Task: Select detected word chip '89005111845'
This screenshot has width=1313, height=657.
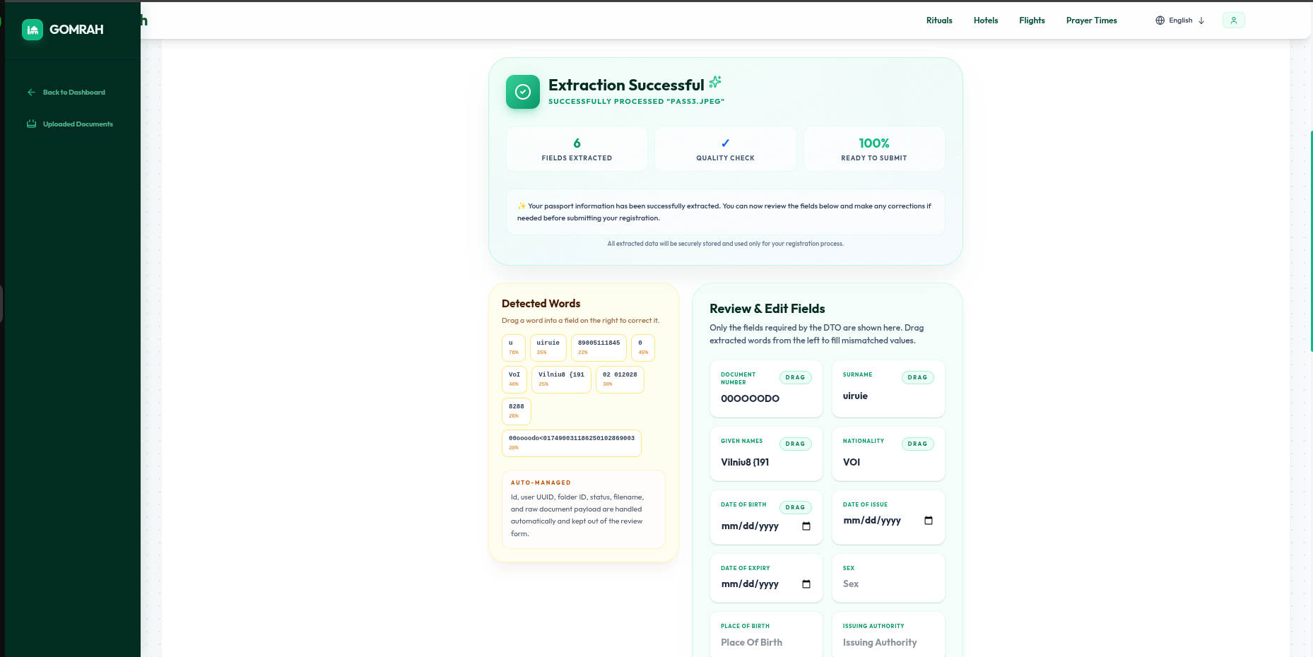Action: [x=599, y=348]
